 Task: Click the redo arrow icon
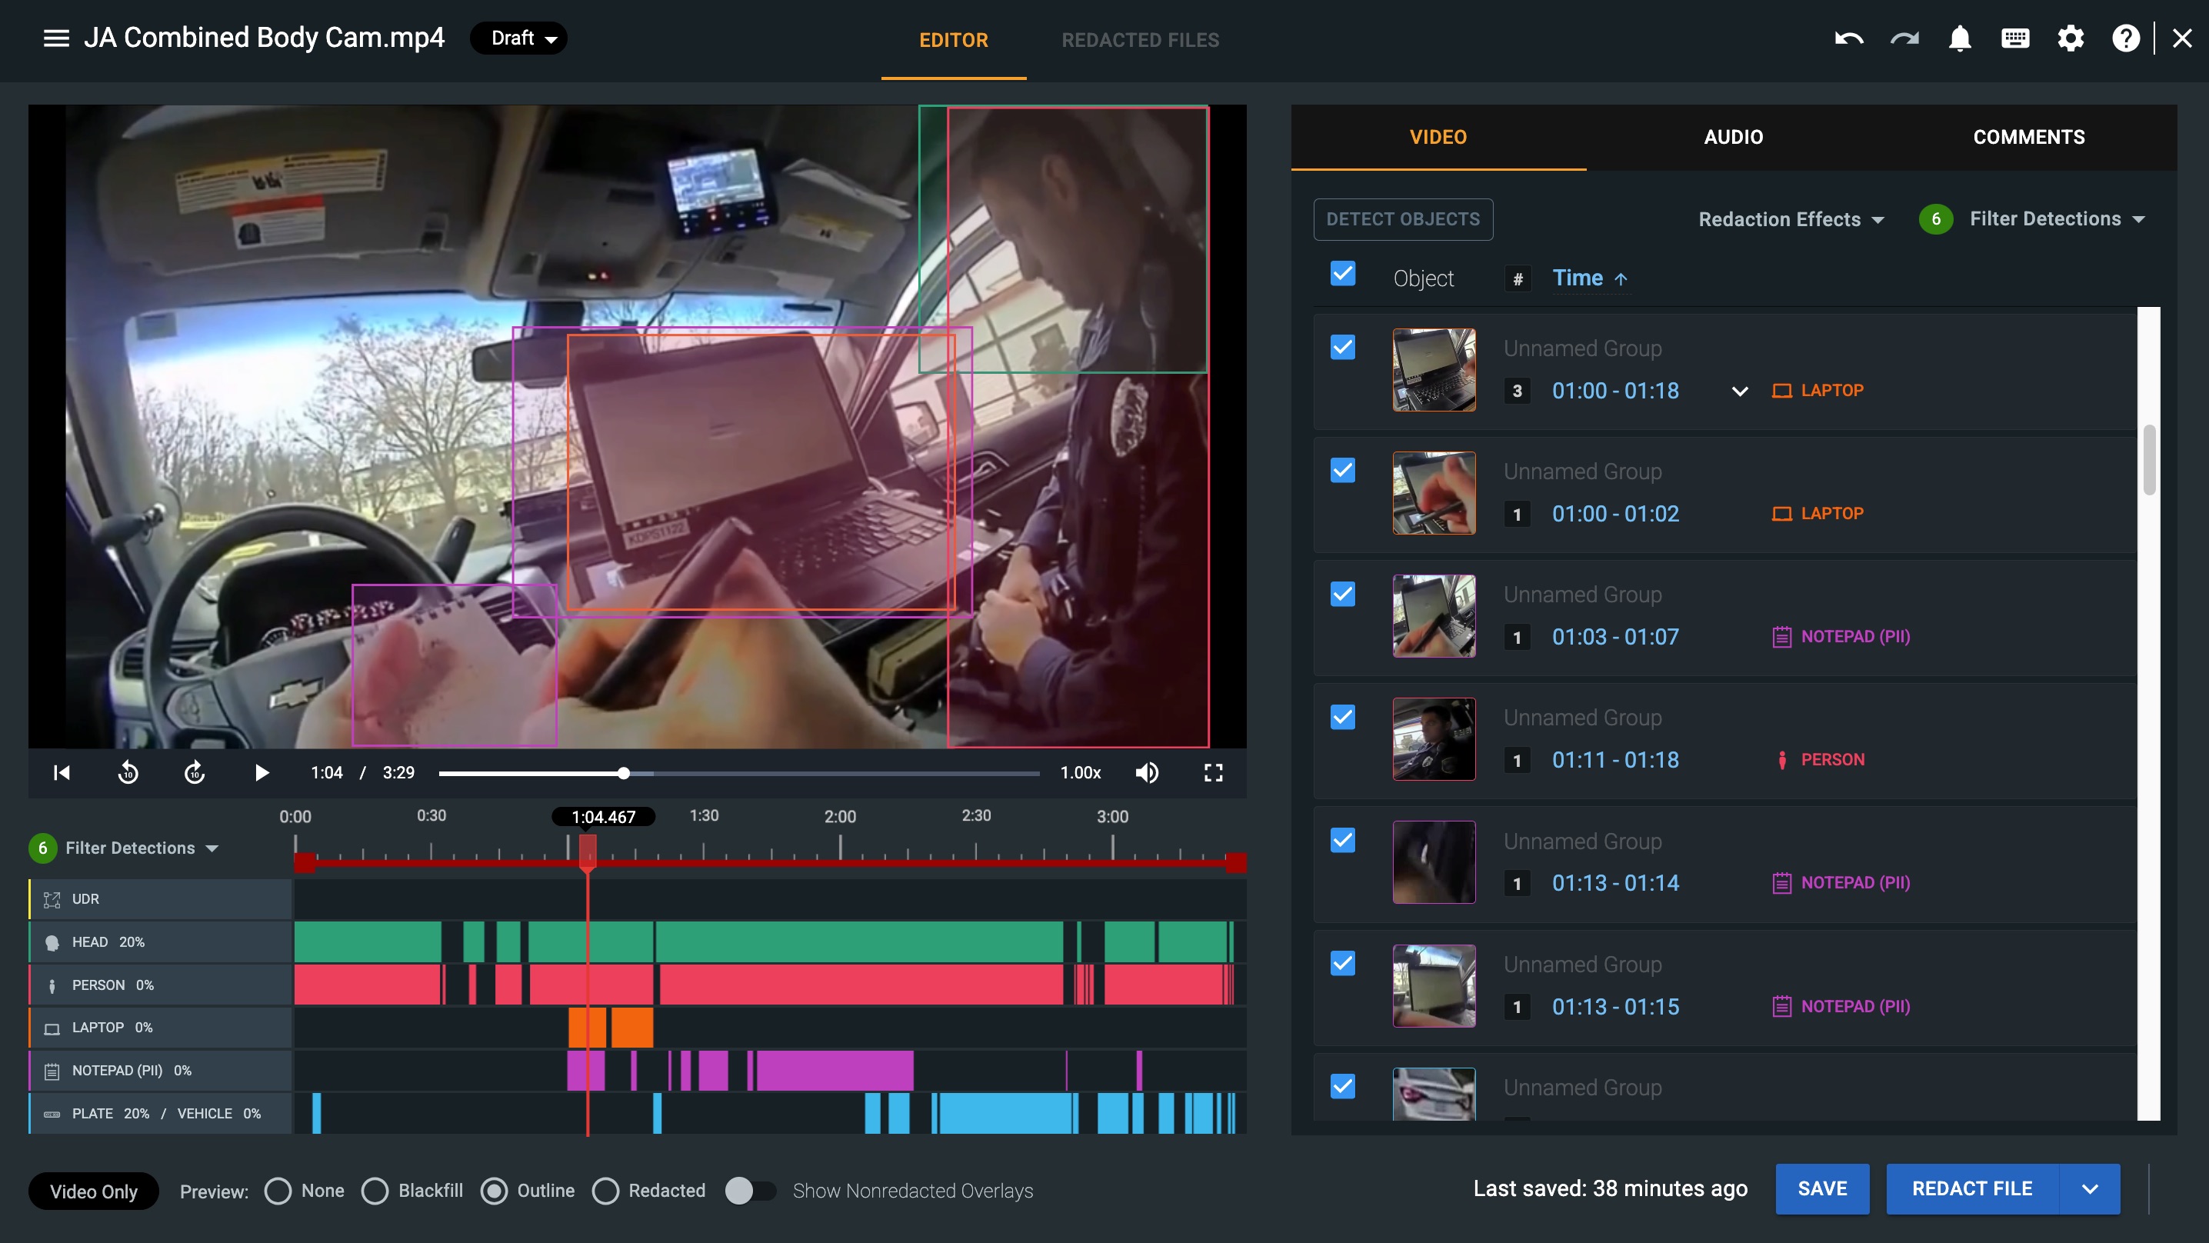point(1904,38)
